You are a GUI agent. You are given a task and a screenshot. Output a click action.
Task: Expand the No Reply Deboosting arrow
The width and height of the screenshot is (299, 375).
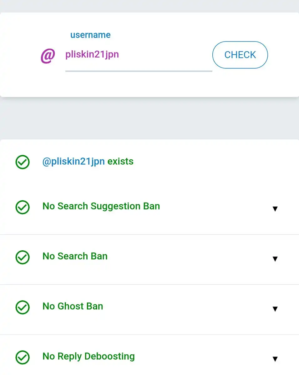point(275,359)
